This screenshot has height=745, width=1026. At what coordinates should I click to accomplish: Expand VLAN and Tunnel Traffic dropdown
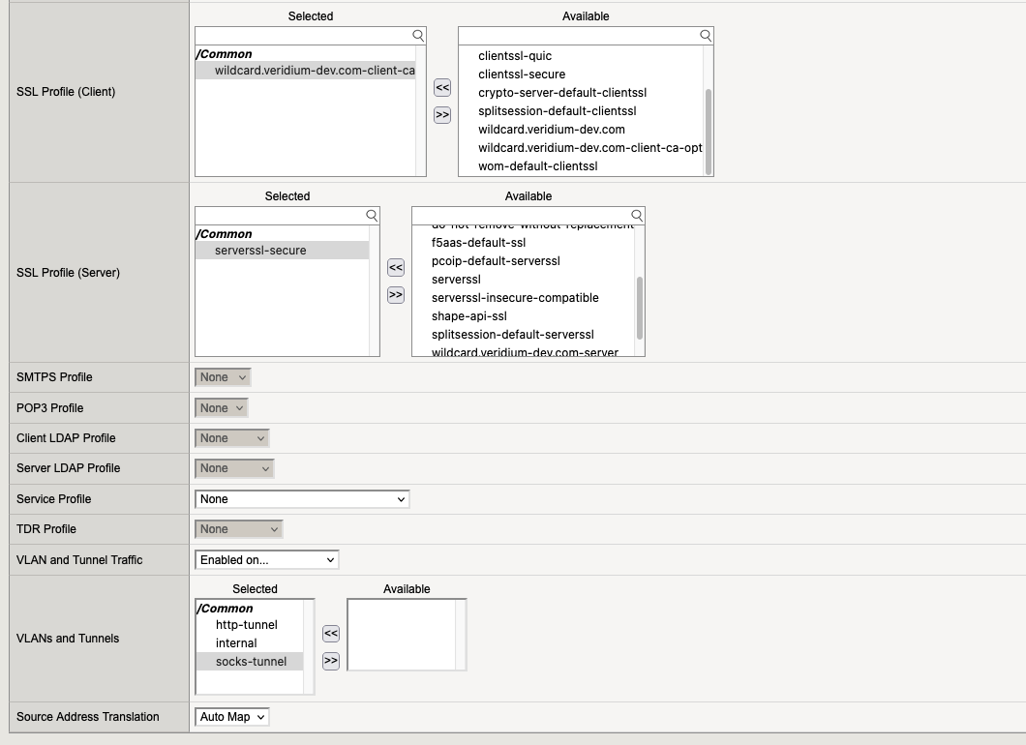(267, 560)
